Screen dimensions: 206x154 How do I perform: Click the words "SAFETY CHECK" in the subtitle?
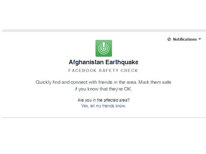point(117,71)
